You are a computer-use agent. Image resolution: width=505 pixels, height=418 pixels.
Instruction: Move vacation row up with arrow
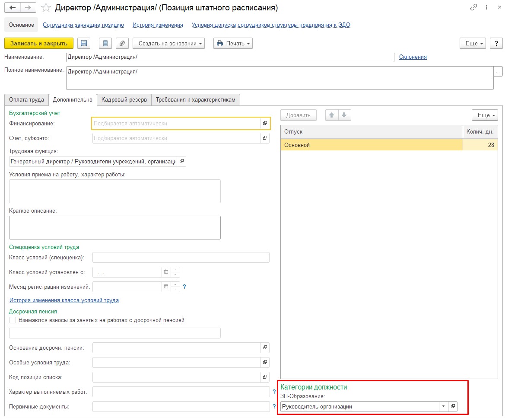(x=332, y=115)
